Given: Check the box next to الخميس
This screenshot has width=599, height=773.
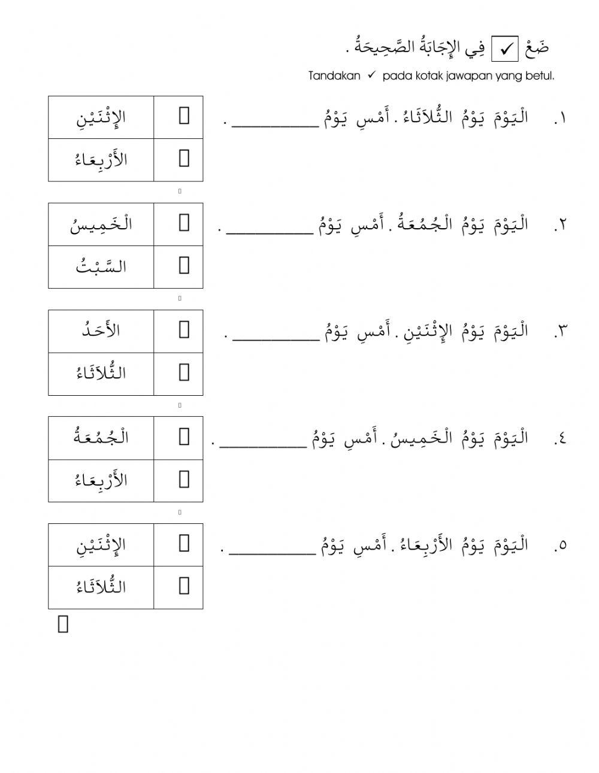Looking at the screenshot, I should coord(184,223).
